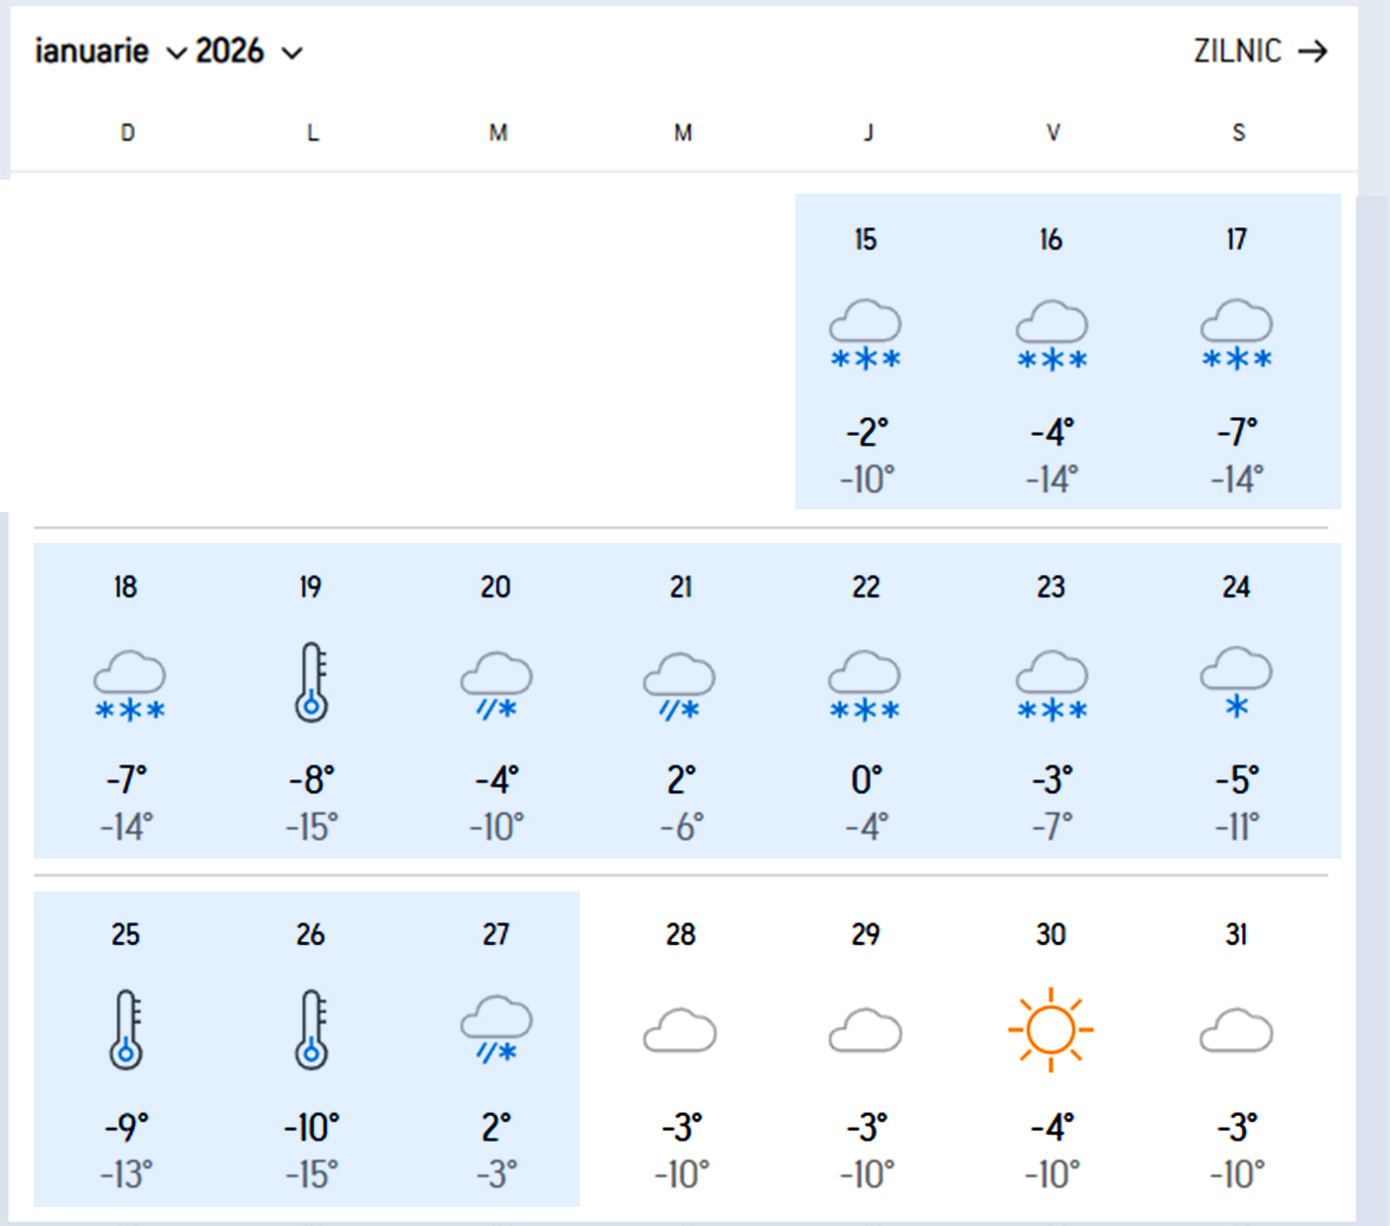
Task: Click the sunny icon on day 30
Action: coord(1050,1029)
